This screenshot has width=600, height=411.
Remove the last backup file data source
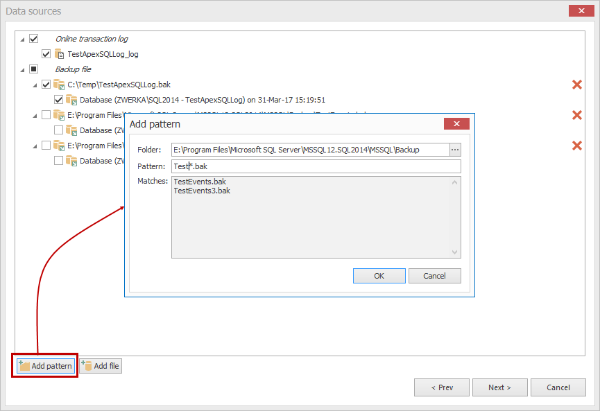coord(577,146)
